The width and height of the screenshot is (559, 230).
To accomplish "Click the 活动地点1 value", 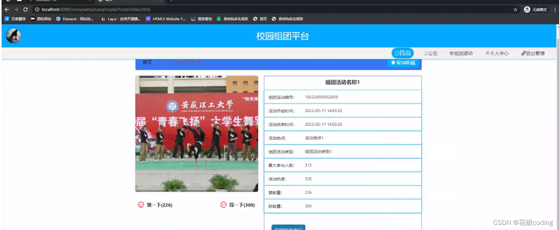I will pos(314,138).
